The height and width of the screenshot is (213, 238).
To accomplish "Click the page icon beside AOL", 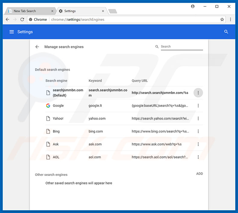I will 48,157.
